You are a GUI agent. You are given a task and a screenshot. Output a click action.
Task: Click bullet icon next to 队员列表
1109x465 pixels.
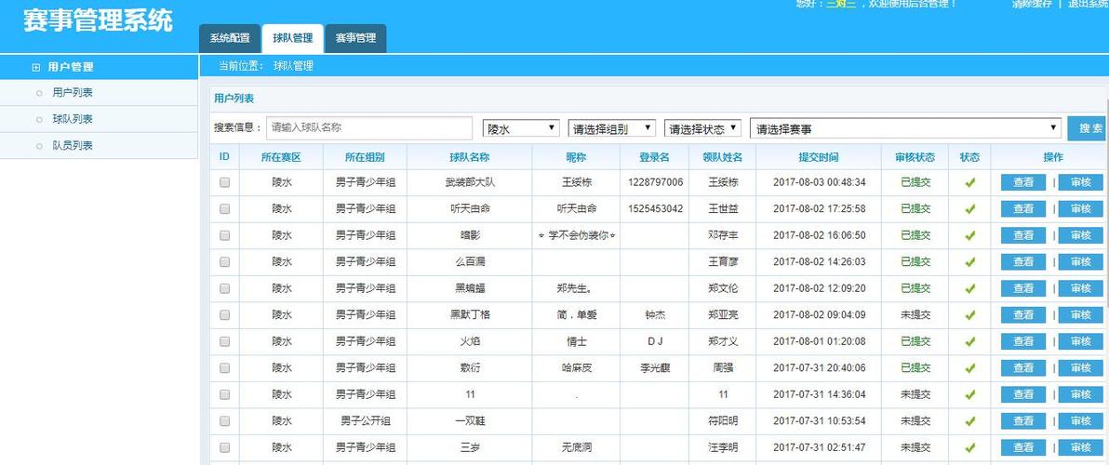pyautogui.click(x=39, y=146)
